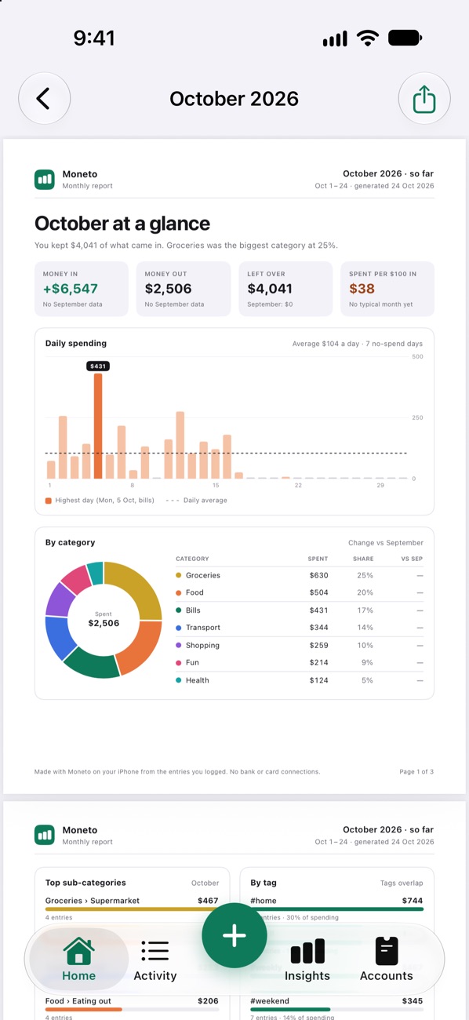This screenshot has width=469, height=1020.
Task: Tap the Moneto logo on page two
Action: click(45, 835)
